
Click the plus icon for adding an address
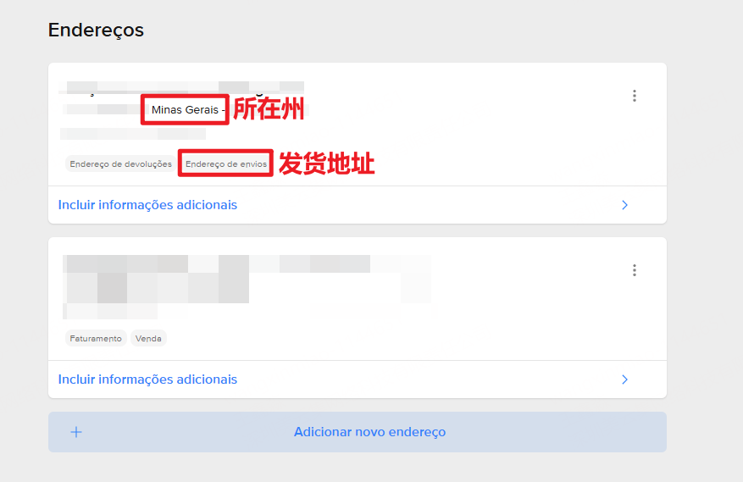pos(76,432)
